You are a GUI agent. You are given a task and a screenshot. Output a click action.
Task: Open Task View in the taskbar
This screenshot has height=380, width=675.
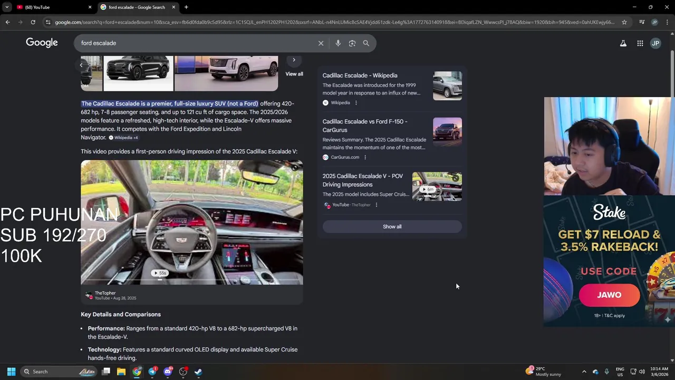106,372
